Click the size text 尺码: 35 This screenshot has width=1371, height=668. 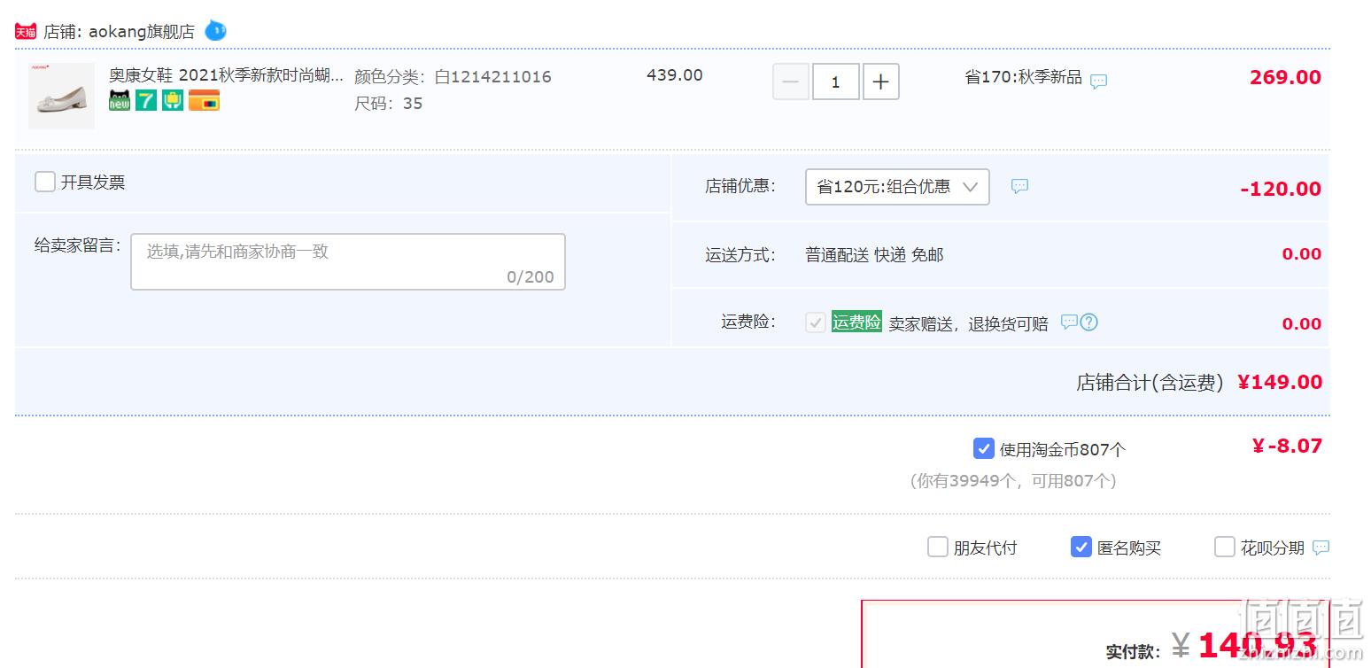click(389, 104)
